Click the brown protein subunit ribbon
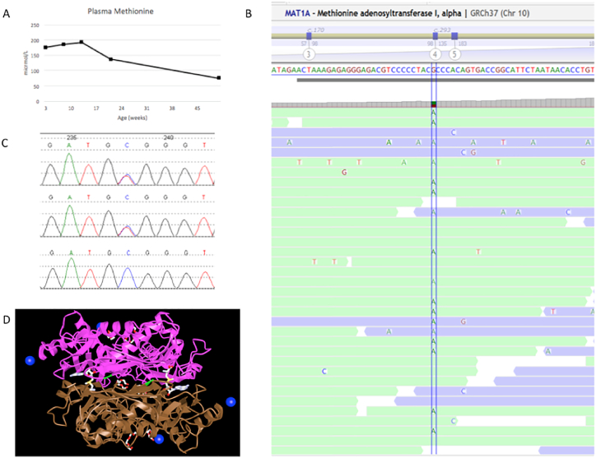 click(x=123, y=411)
